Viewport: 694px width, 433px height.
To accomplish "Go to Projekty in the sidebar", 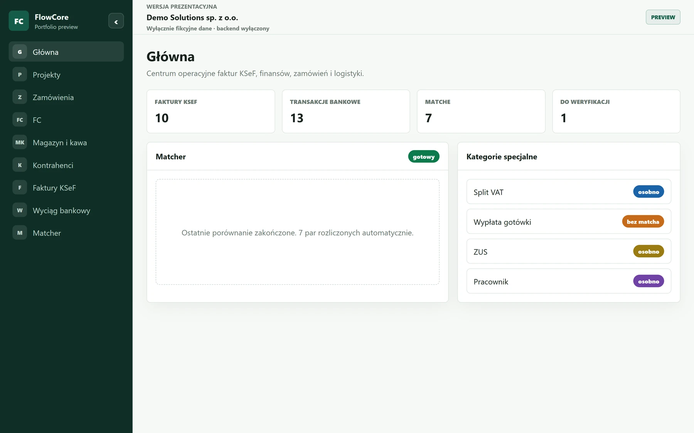I will (x=66, y=74).
